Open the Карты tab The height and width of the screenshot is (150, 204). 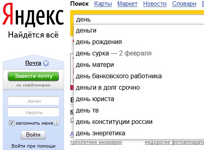pos(103,4)
